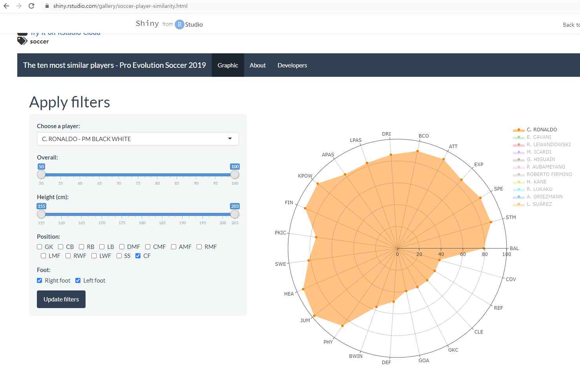This screenshot has width=580, height=370.
Task: Check the AMF position checkbox
Action: tap(173, 247)
